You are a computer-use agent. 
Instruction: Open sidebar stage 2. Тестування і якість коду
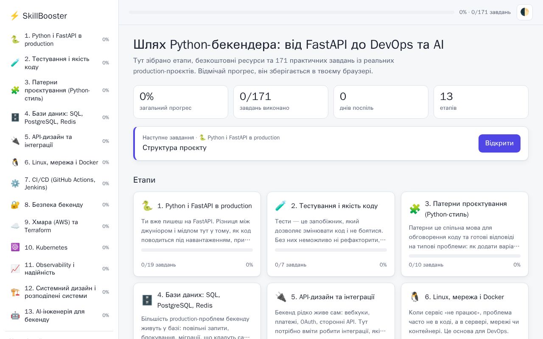[x=59, y=63]
